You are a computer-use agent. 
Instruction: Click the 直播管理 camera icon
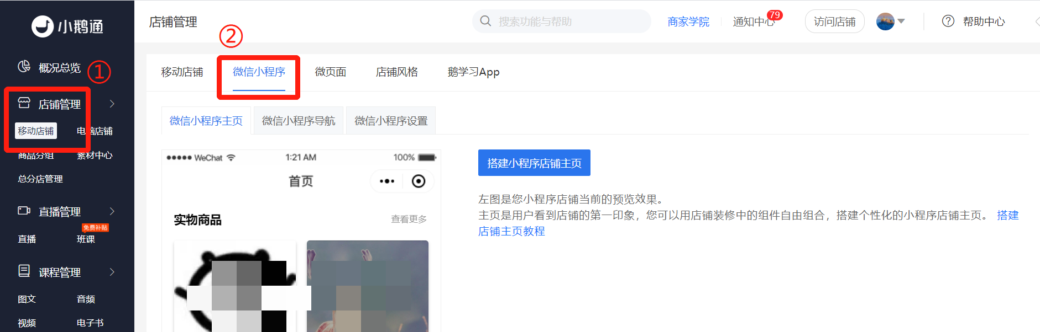(x=24, y=211)
